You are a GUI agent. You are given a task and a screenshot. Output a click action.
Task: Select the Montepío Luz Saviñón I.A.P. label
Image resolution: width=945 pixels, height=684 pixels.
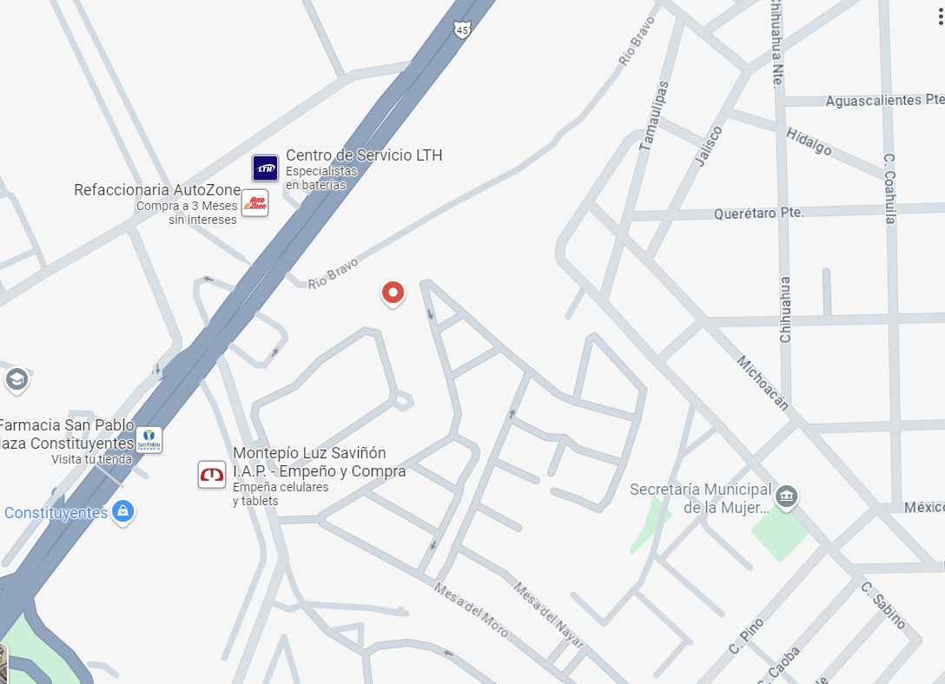click(320, 462)
